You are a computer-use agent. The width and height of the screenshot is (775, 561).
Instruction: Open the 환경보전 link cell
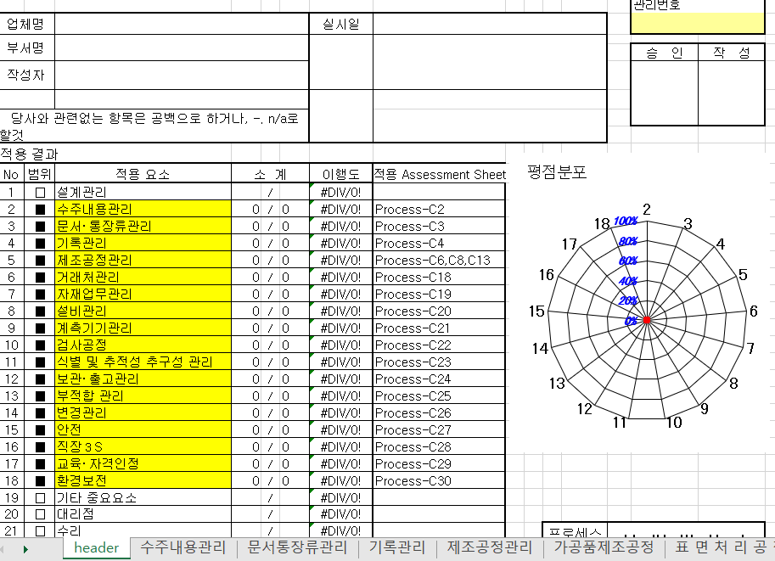coord(143,480)
